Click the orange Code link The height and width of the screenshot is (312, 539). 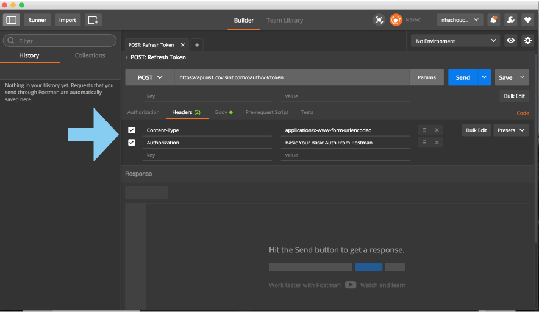coord(523,113)
